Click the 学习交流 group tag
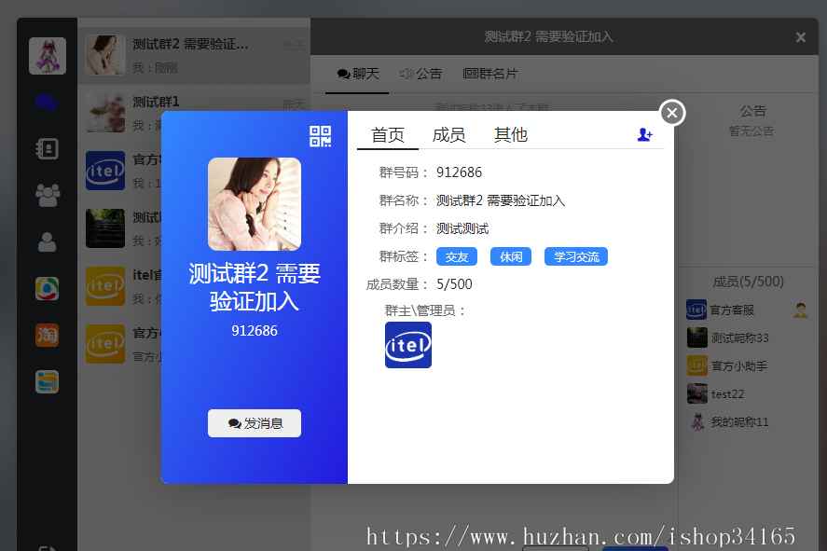This screenshot has width=827, height=551. pos(575,256)
